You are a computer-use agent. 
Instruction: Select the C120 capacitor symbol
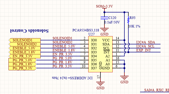click(x=104, y=18)
